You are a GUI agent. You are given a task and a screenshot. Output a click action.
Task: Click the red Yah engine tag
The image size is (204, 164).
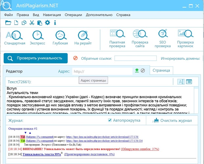[23, 137]
